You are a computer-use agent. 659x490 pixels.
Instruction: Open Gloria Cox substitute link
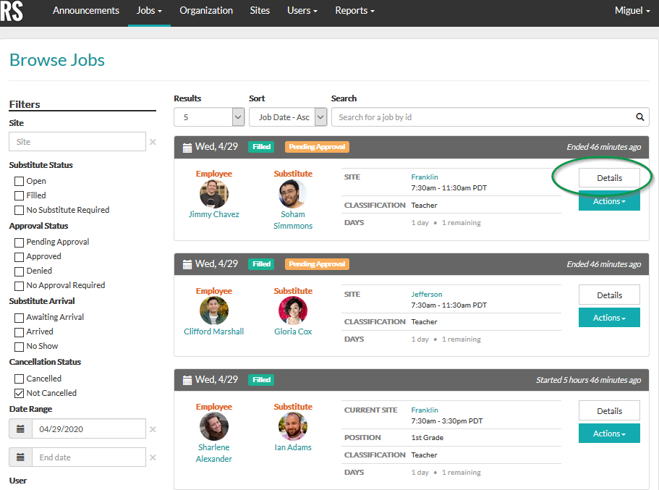pos(293,331)
